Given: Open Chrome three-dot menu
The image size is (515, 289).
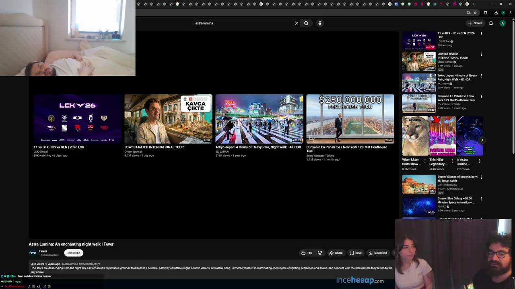Looking at the screenshot, I should pyautogui.click(x=510, y=13).
